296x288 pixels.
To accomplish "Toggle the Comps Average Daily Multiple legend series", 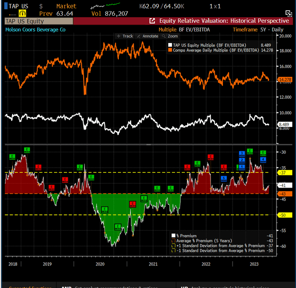I will [x=214, y=50].
